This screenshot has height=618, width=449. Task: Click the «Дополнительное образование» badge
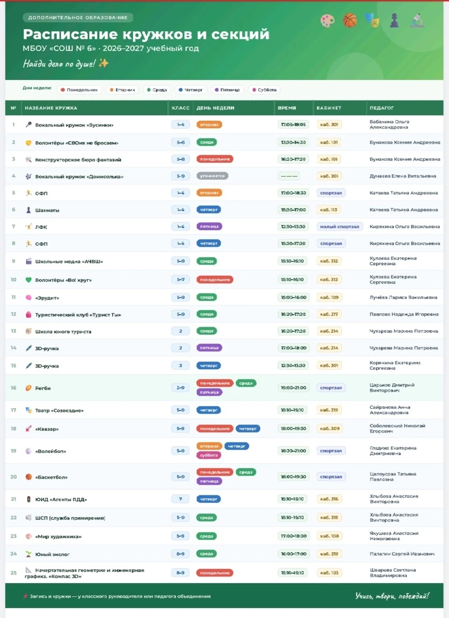pos(78,17)
